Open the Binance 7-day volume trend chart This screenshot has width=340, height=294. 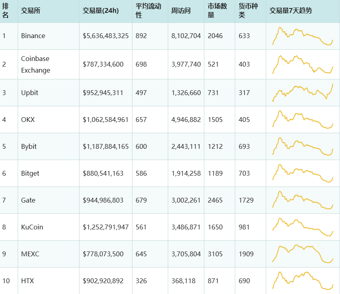(303, 36)
